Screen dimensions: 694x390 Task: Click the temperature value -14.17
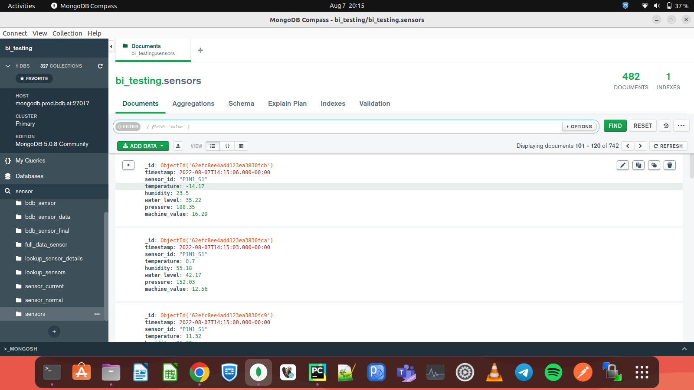pyautogui.click(x=195, y=186)
